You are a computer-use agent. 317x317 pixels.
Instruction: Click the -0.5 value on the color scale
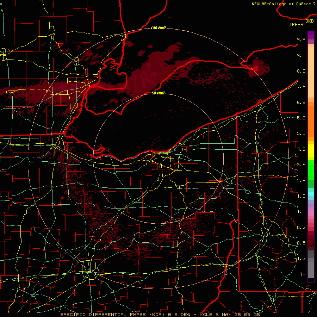pos(300,243)
